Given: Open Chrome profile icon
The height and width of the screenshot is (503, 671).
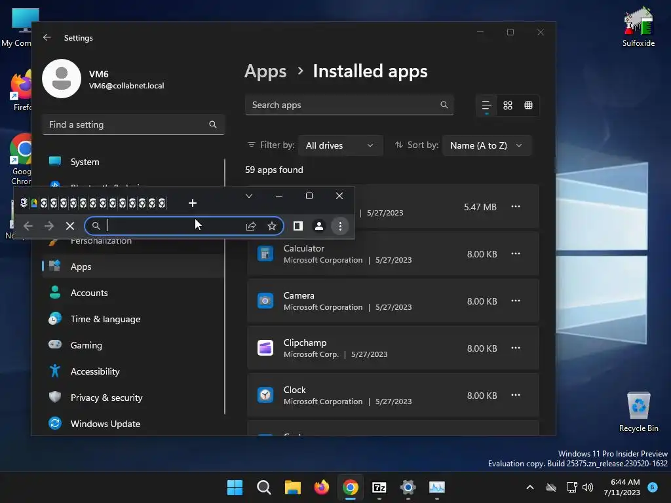Looking at the screenshot, I should tap(319, 226).
